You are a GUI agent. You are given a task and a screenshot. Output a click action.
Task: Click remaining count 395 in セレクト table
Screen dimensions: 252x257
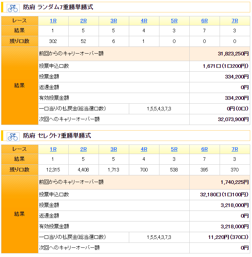(204, 170)
